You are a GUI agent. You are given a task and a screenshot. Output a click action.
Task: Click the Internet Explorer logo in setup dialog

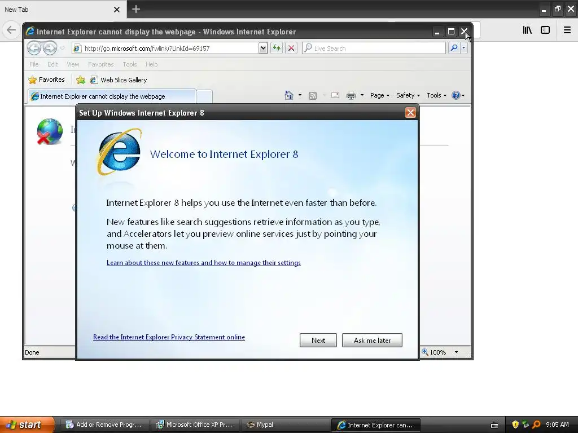point(120,151)
